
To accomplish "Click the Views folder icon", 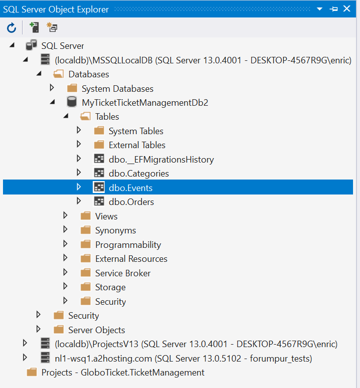I will click(86, 216).
